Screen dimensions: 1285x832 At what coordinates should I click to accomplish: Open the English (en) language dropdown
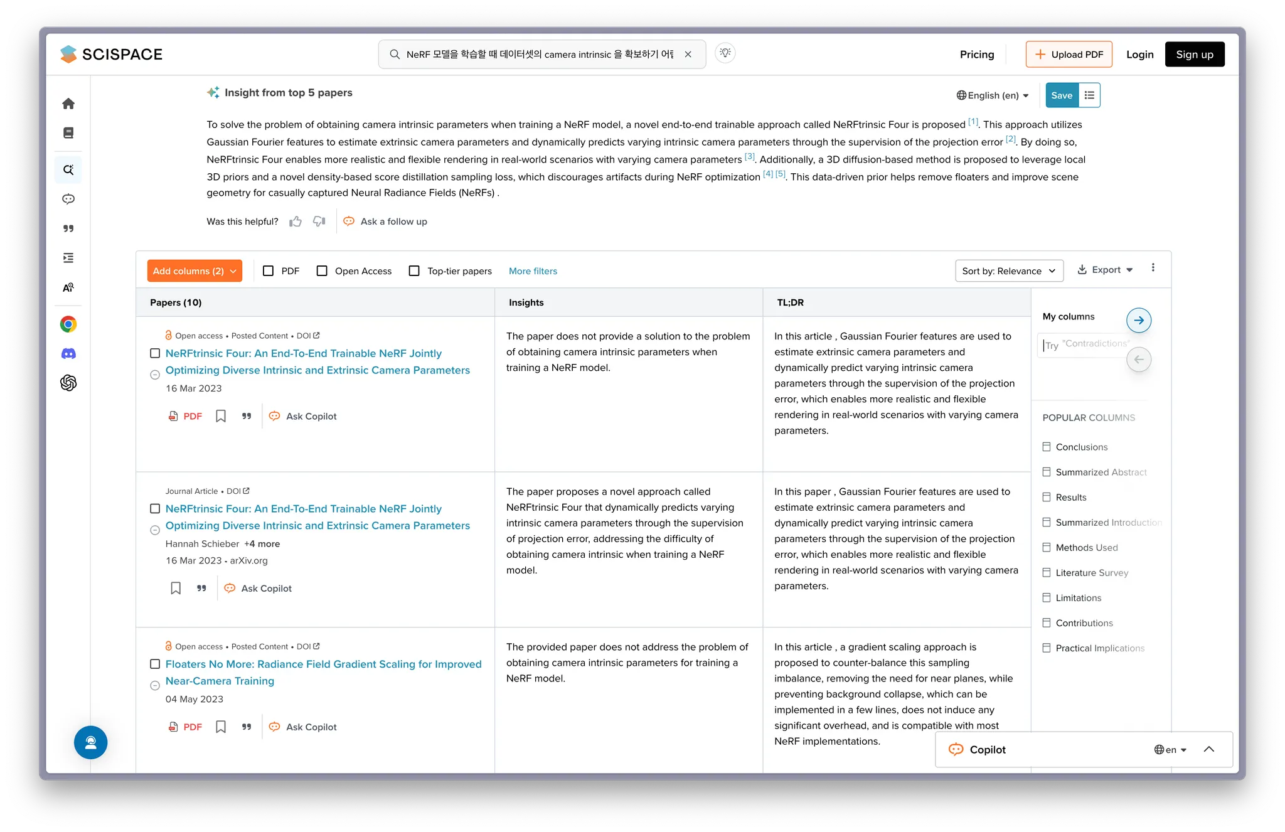(993, 95)
